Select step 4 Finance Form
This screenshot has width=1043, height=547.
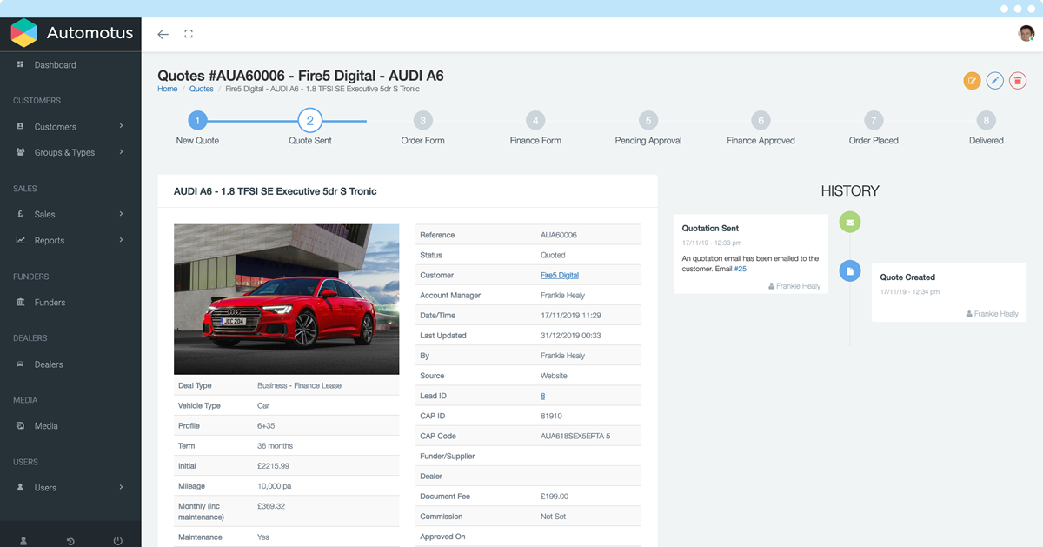(535, 120)
